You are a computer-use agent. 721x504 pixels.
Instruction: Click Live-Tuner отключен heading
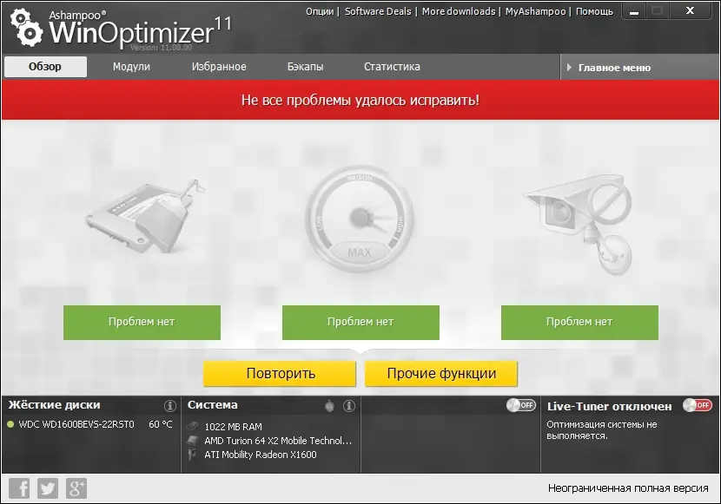(x=609, y=406)
